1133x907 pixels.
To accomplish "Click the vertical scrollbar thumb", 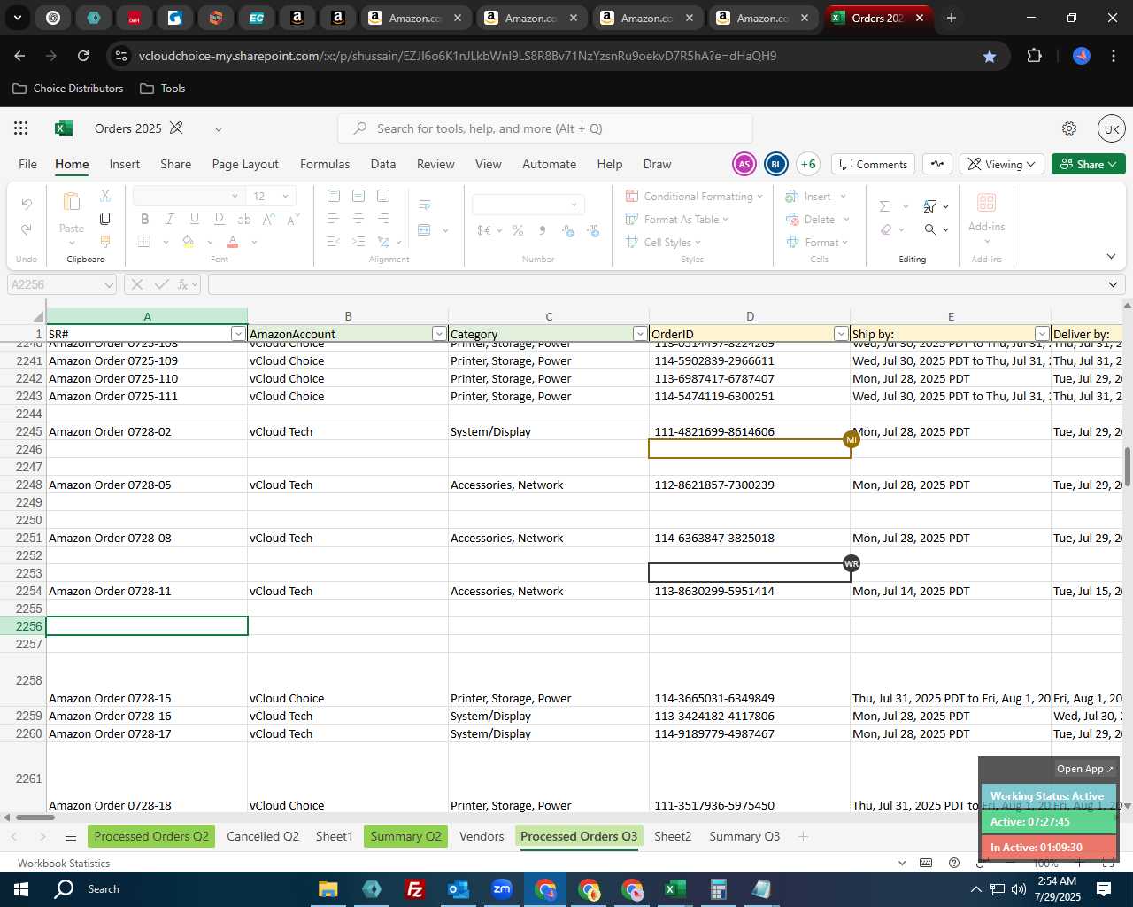I will 1127,467.
